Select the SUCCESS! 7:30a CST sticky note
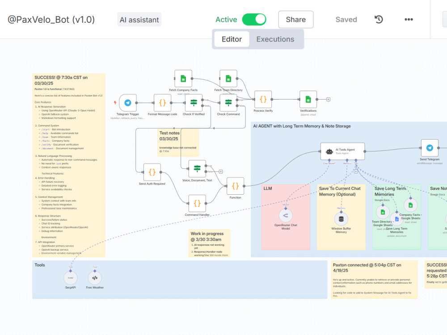The image size is (447, 335). click(69, 165)
